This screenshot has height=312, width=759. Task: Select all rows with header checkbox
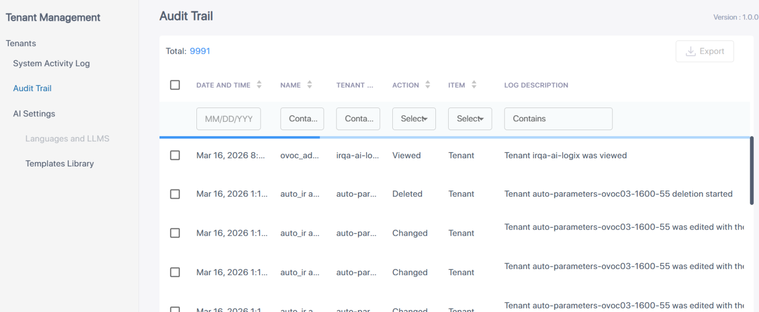pyautogui.click(x=175, y=85)
